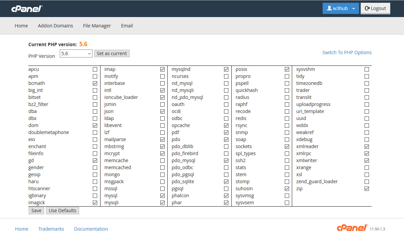
Task: Click Set as current button
Action: (112, 53)
